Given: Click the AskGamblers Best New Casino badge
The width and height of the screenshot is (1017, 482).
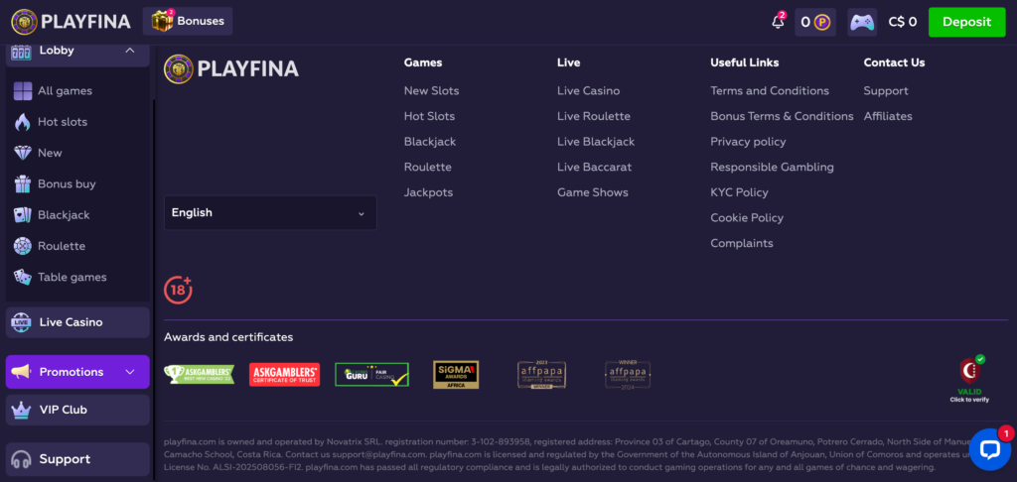Looking at the screenshot, I should point(199,375).
